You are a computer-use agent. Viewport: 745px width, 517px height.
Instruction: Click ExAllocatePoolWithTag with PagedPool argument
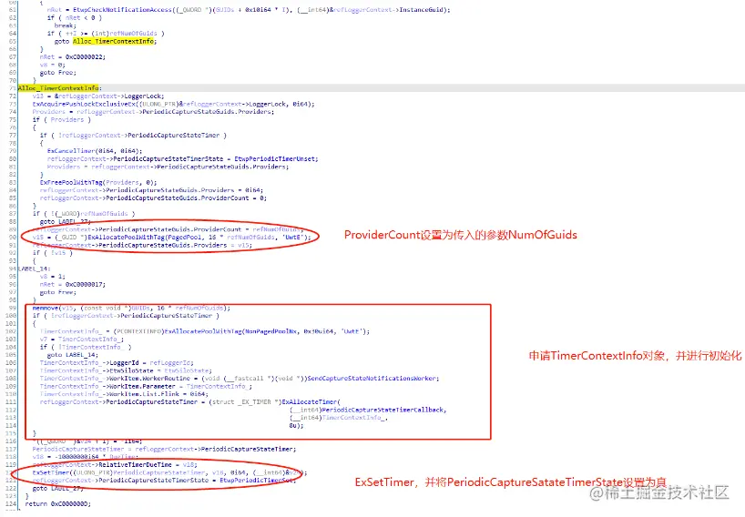click(125, 238)
